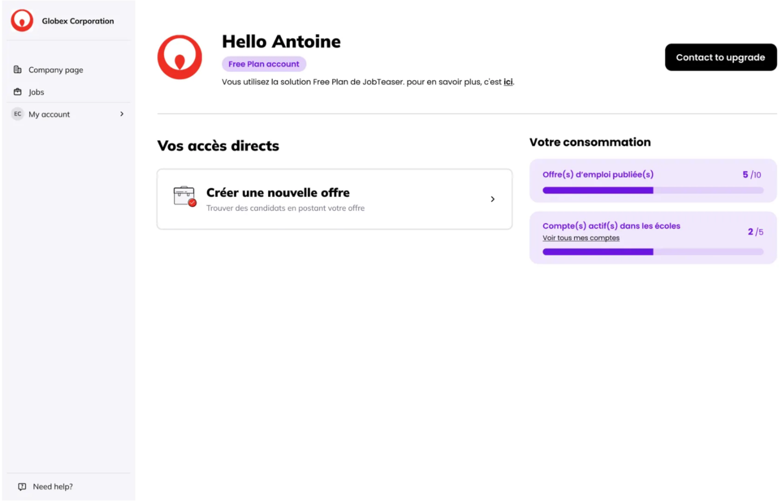Click the Need help? link

53,486
